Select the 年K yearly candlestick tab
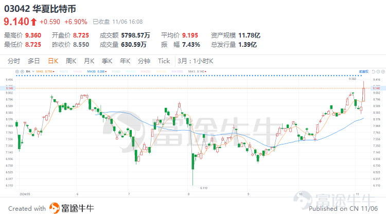 click(x=125, y=61)
